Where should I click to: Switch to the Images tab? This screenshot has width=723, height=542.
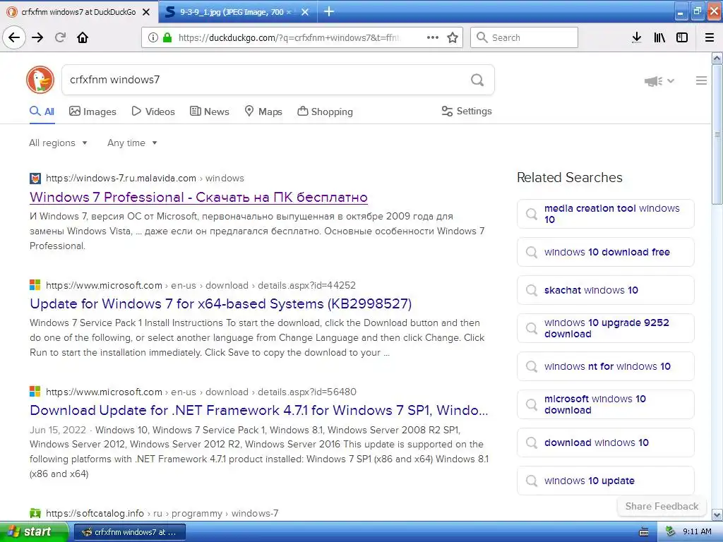pyautogui.click(x=92, y=112)
